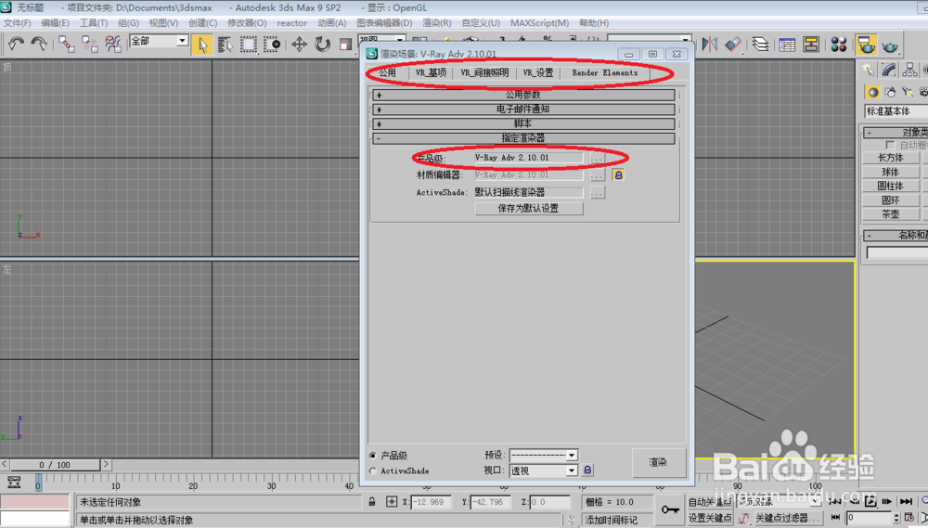Undo with the curved left arrow icon
Image resolution: width=928 pixels, height=528 pixels.
point(16,44)
